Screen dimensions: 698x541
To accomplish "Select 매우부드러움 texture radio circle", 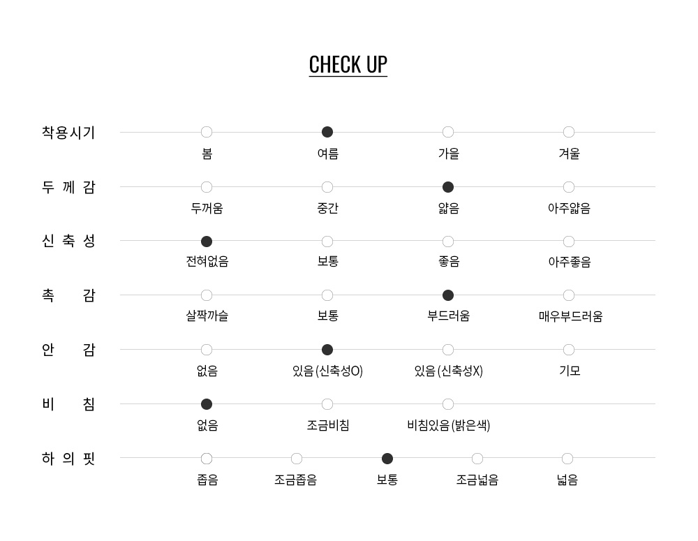I will pyautogui.click(x=568, y=295).
